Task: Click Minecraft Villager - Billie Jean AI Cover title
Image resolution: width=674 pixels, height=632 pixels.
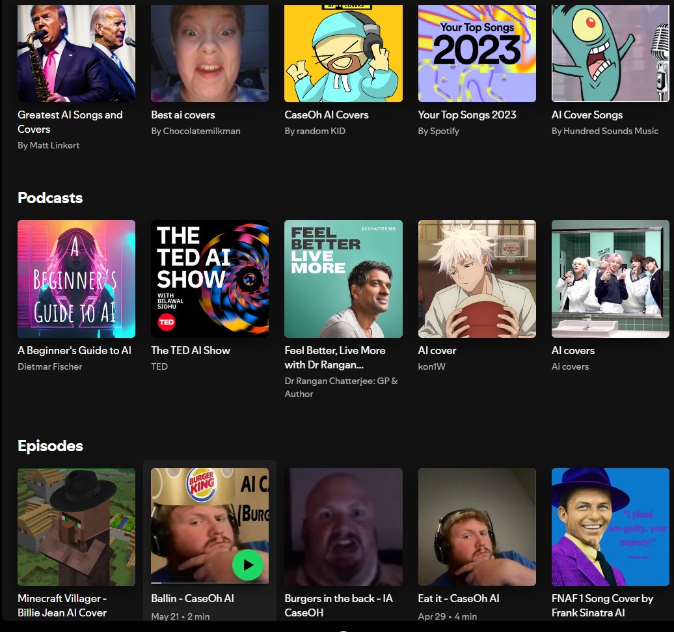Action: point(62,605)
